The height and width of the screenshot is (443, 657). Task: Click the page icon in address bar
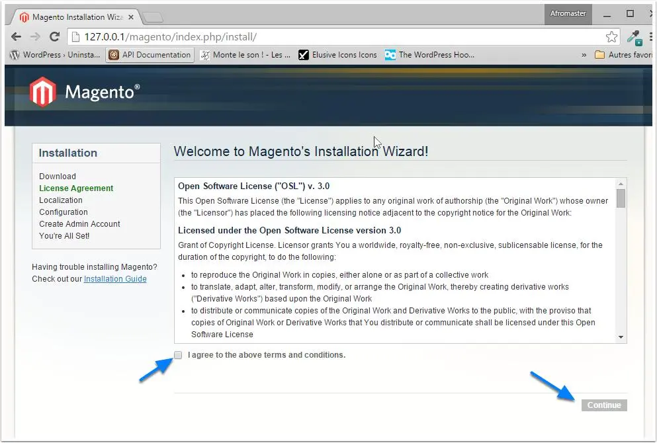[x=76, y=37]
